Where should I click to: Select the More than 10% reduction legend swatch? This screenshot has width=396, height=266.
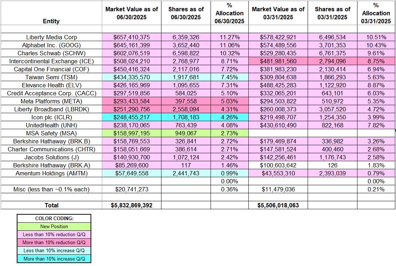point(53,242)
